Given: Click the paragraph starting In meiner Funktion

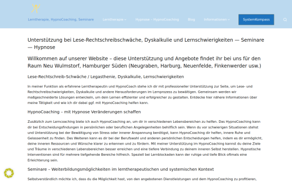Looking at the screenshot, I should (x=142, y=95).
